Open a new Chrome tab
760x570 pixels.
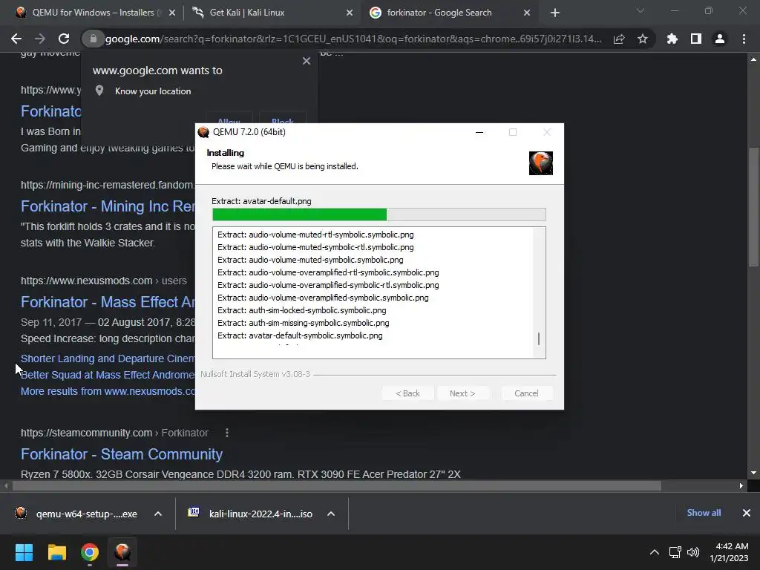[x=555, y=13]
